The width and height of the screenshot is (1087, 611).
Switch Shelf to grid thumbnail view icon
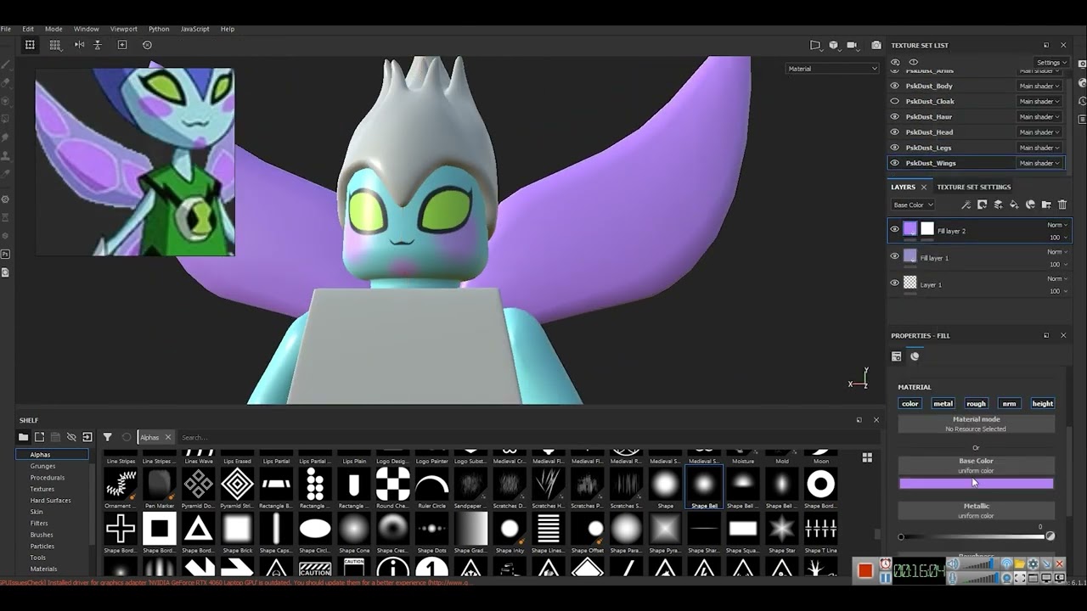pos(867,457)
